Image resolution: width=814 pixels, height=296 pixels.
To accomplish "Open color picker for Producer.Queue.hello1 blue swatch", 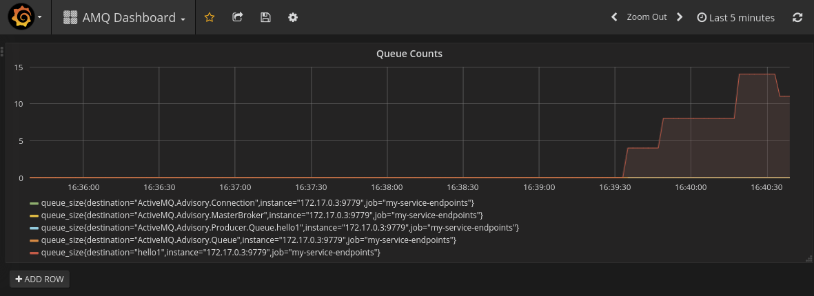I will pyautogui.click(x=34, y=228).
